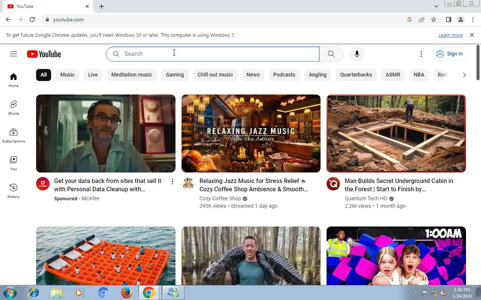This screenshot has width=481, height=300.
Task: Open orange floating raft video thumbnail
Action: [106, 256]
